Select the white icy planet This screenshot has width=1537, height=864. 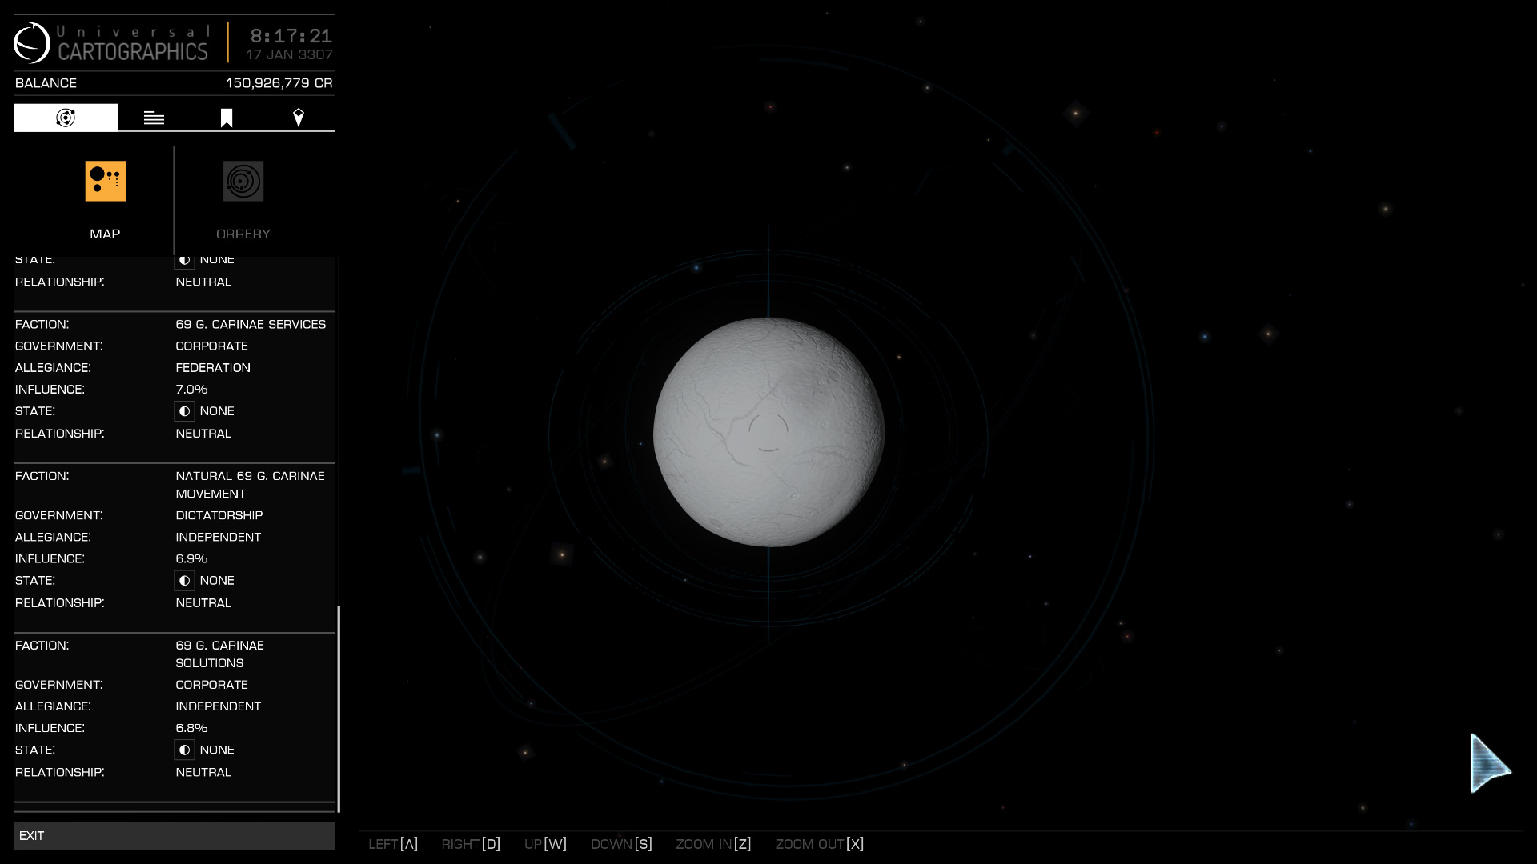pos(768,433)
